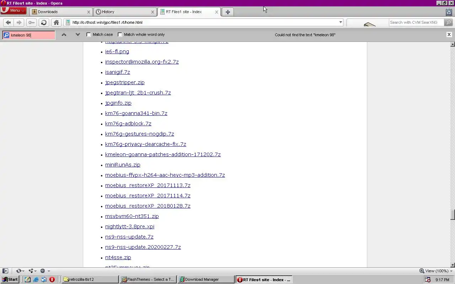This screenshot has width=455, height=284.
Task: Download jpginfo.zip
Action: click(118, 103)
